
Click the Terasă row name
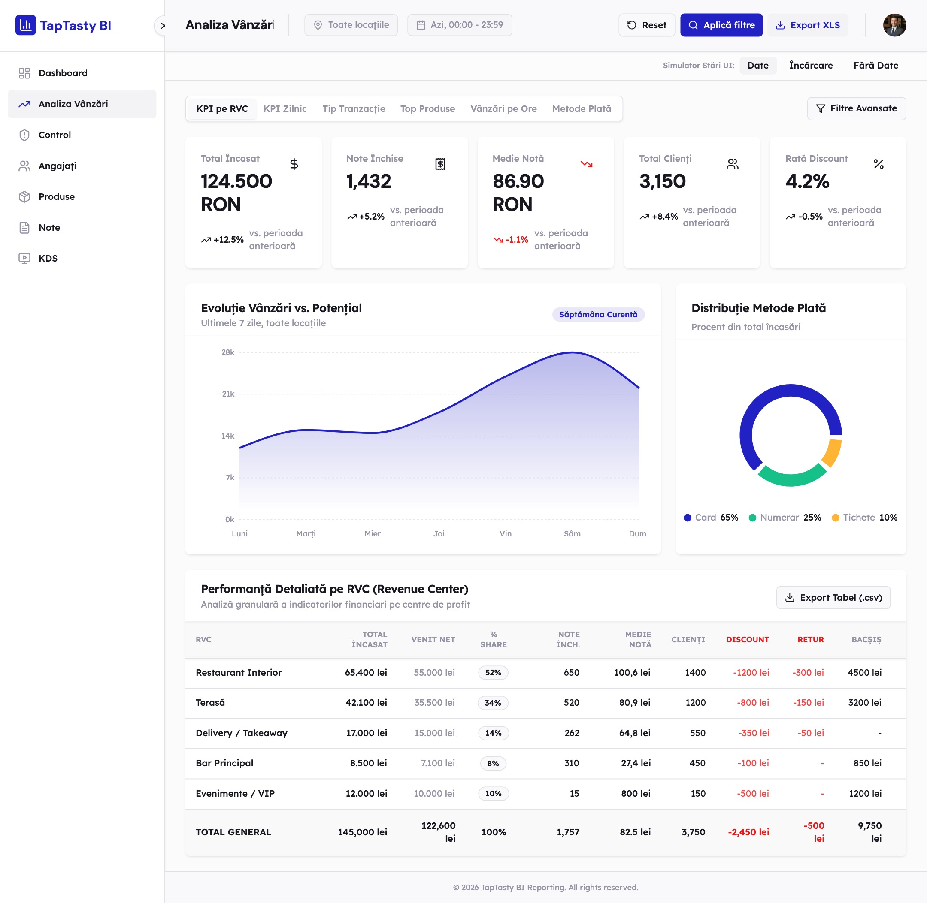coord(210,703)
